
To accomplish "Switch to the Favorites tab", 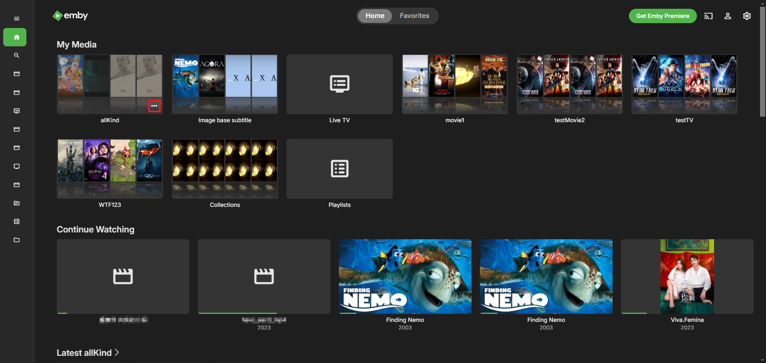I will 414,16.
